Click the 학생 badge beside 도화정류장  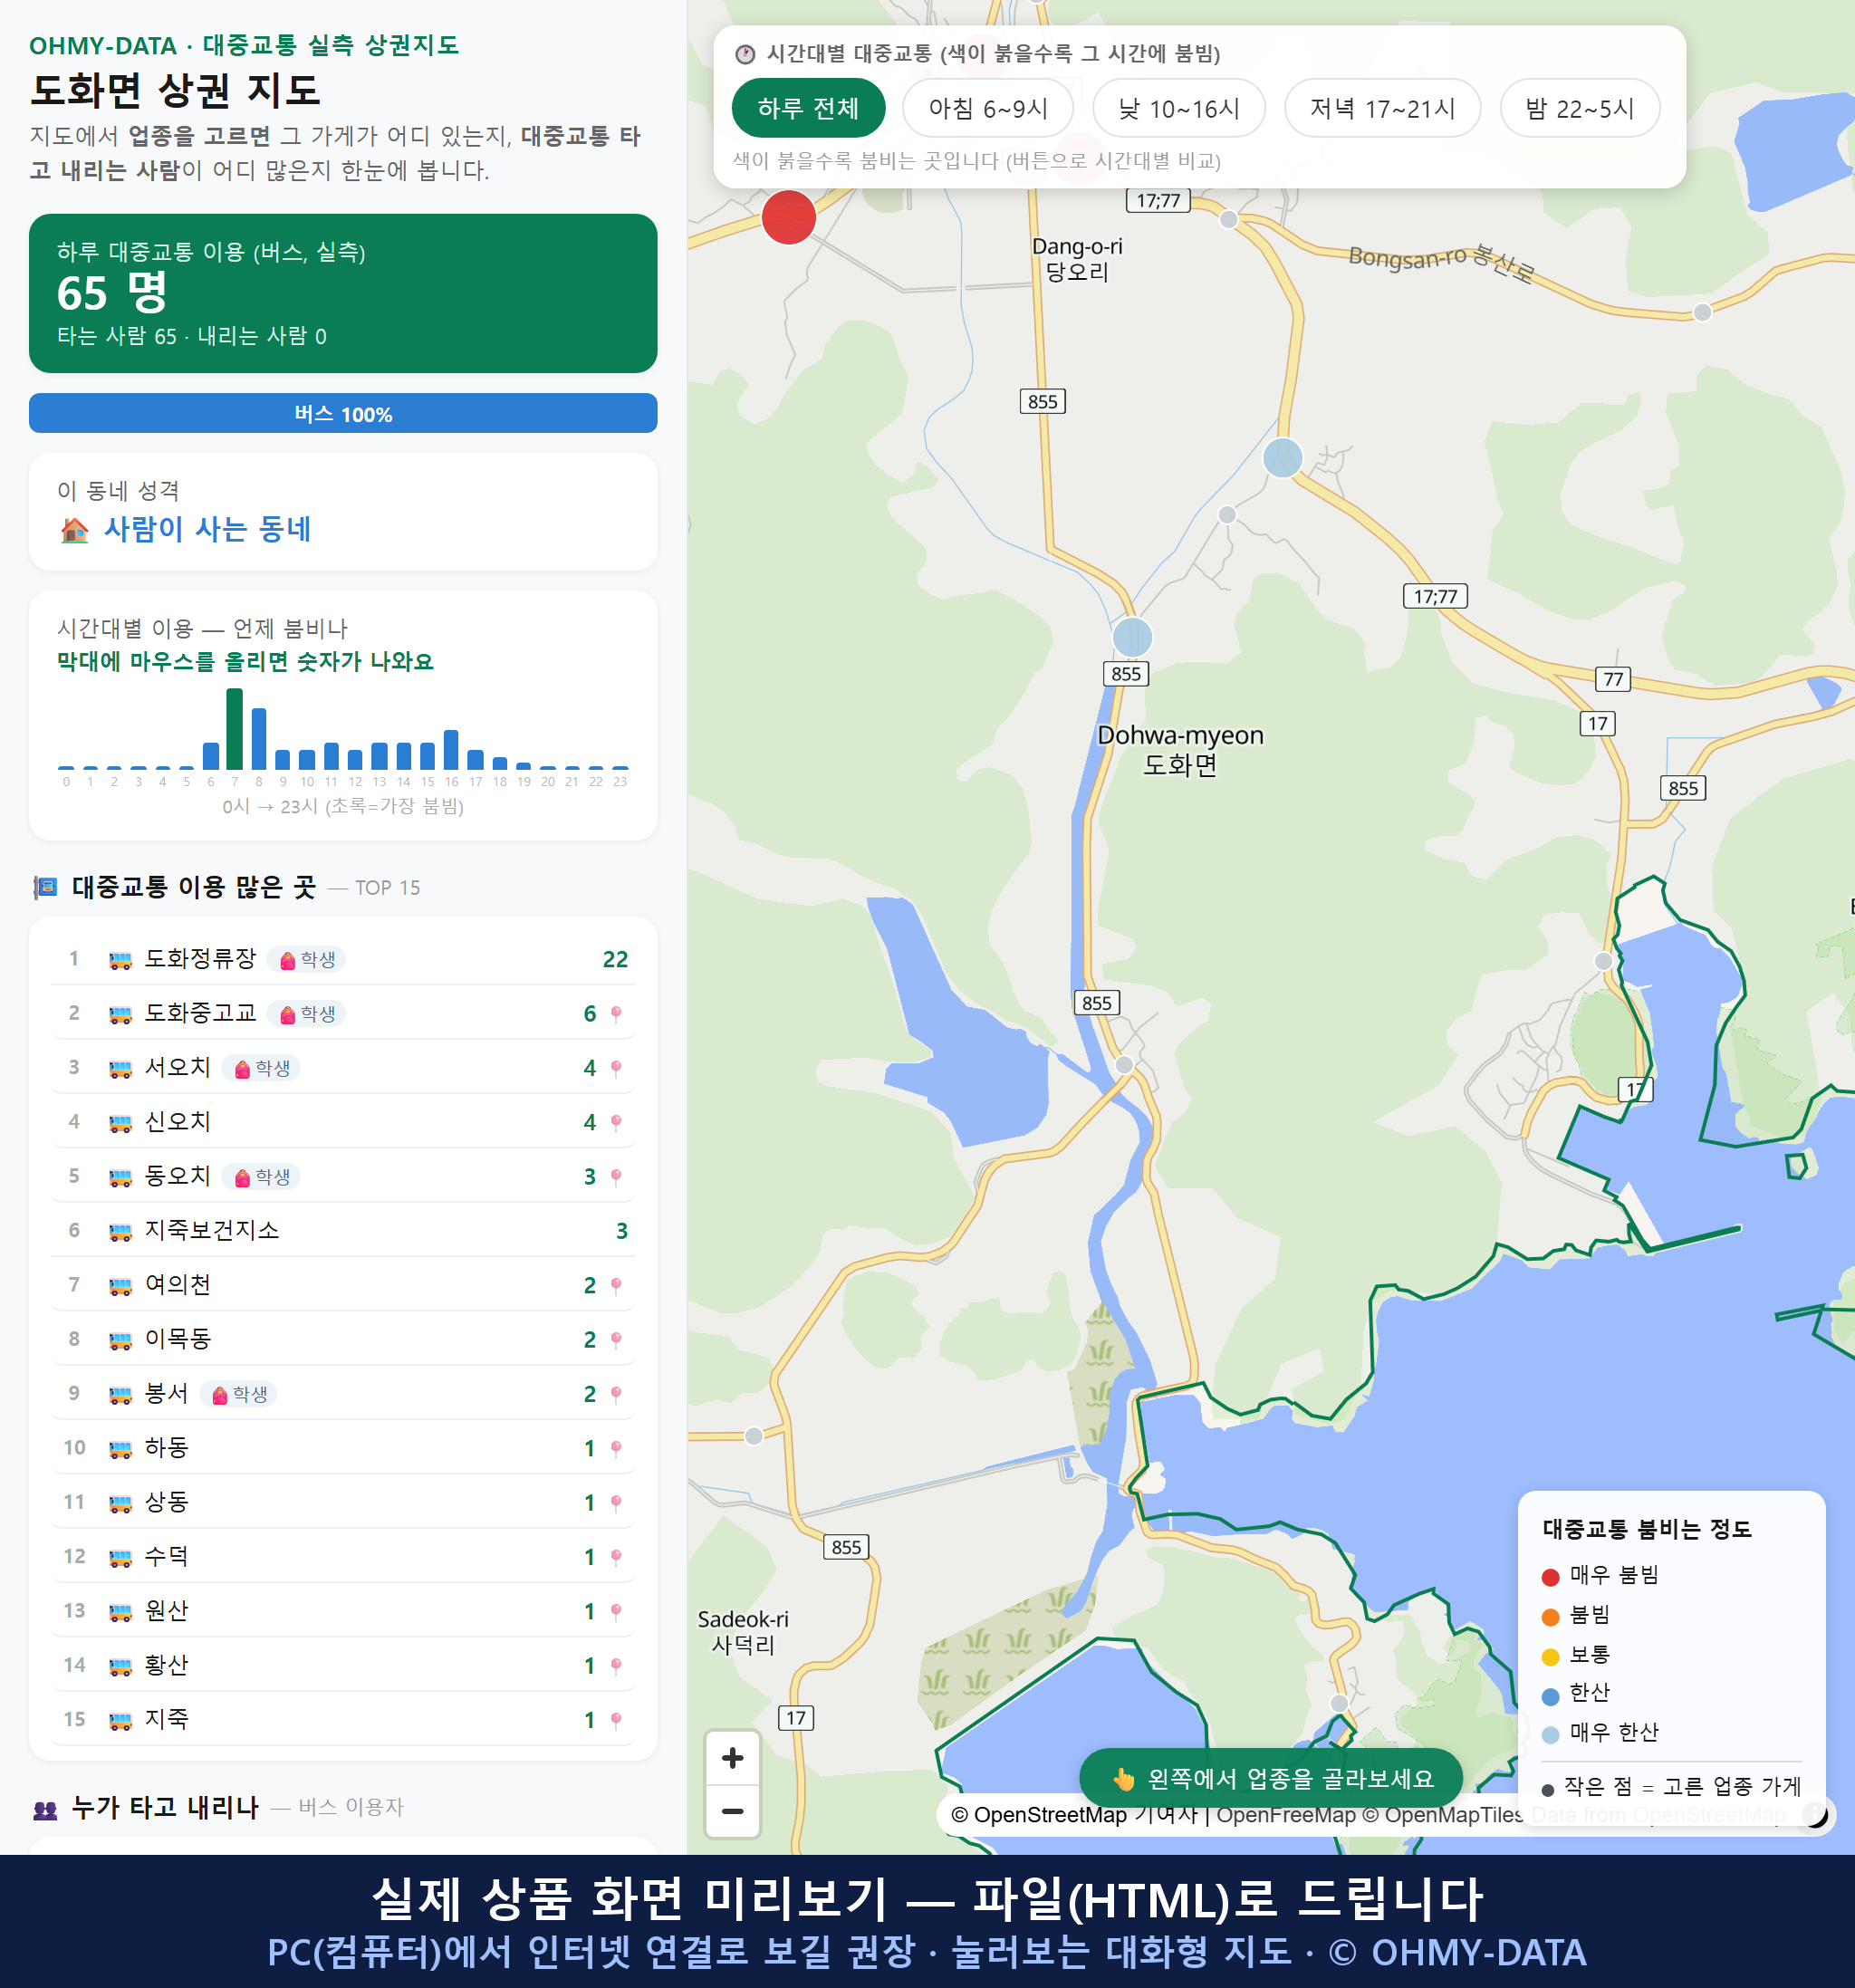307,960
